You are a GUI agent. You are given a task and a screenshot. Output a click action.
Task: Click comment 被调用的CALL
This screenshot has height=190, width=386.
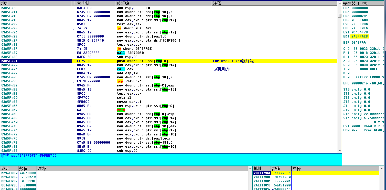[225, 69]
